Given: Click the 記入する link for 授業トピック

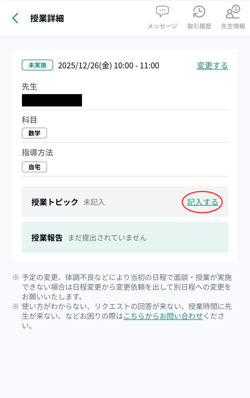Looking at the screenshot, I should coord(203,202).
